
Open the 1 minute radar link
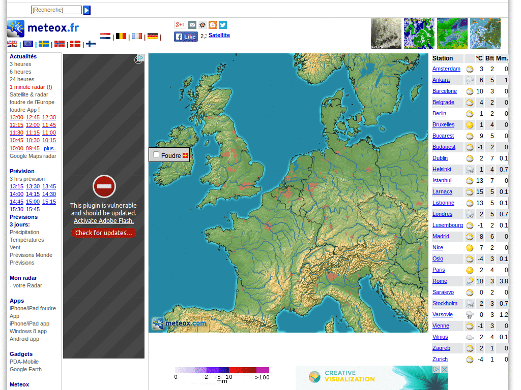[x=31, y=87]
